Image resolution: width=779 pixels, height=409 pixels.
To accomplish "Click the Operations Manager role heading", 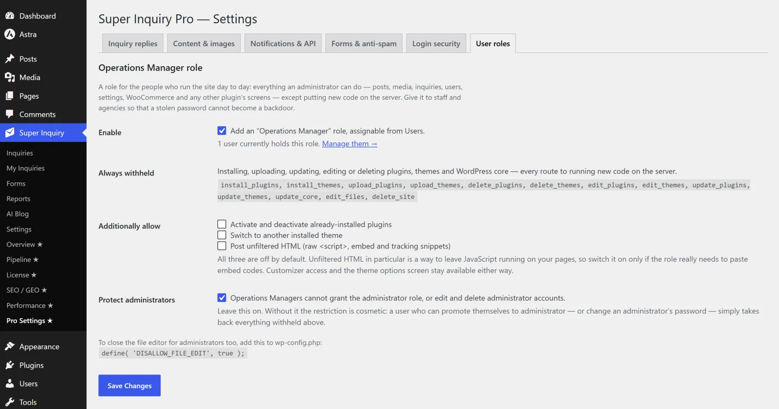I will coord(150,68).
